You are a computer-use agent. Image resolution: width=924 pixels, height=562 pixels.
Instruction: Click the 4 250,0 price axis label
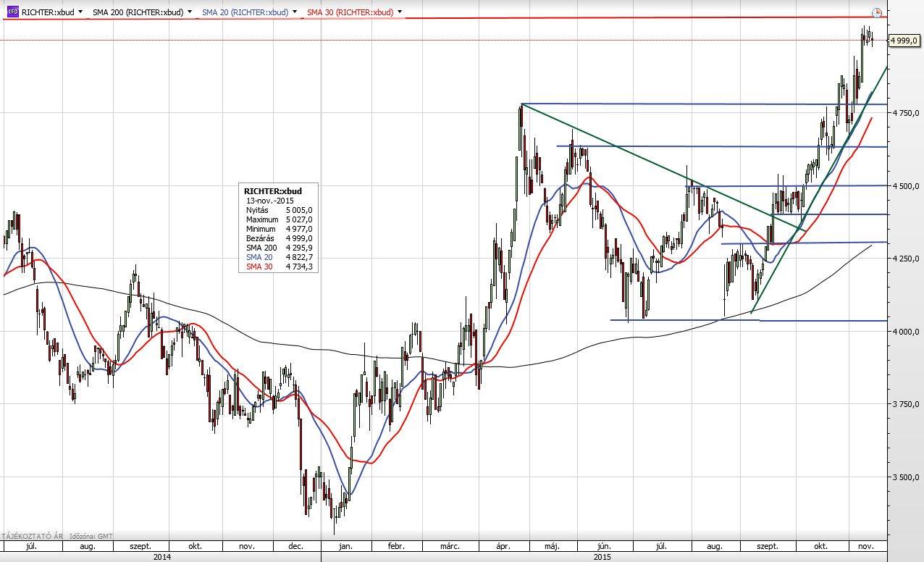[x=907, y=259]
